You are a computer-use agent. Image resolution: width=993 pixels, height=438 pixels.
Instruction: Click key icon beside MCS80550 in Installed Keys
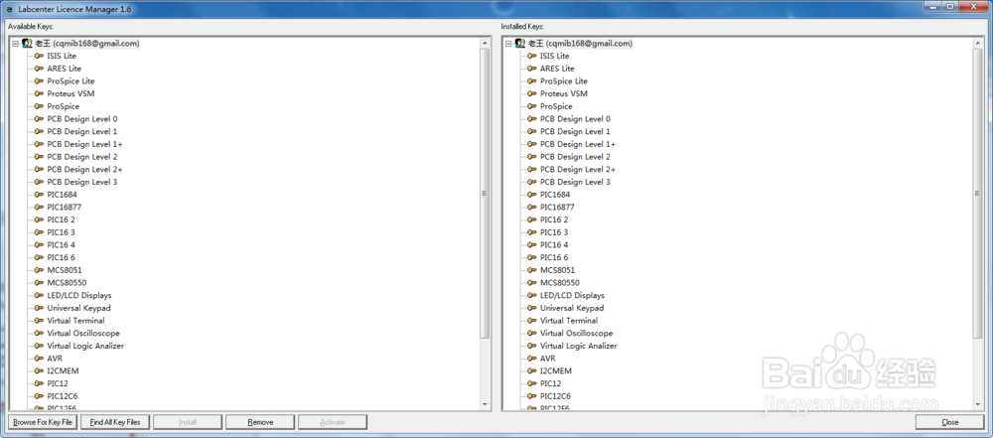tap(532, 283)
